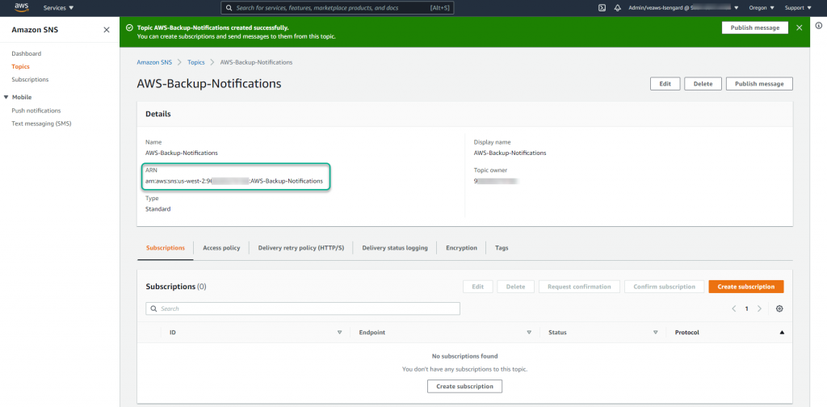827x407 pixels.
Task: Switch to the Access policy tab
Action: [221, 248]
